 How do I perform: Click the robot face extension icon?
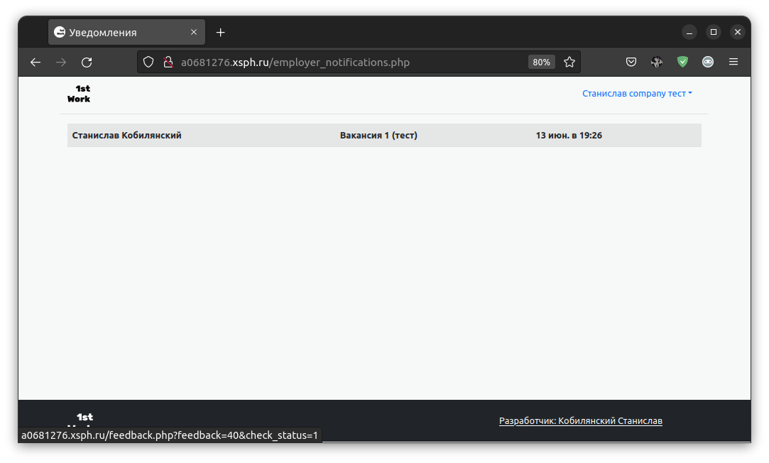pyautogui.click(x=708, y=62)
